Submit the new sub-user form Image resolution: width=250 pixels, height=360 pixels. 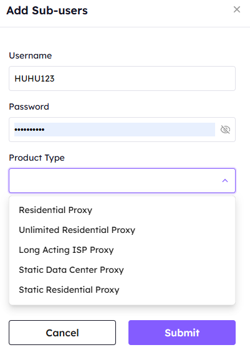click(182, 333)
